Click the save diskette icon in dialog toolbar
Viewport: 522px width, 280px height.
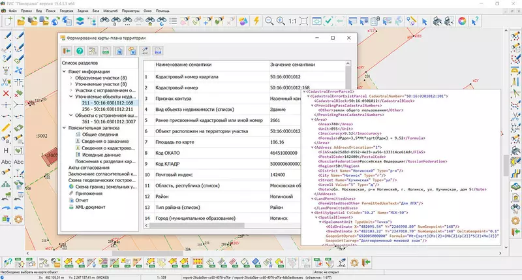(x=157, y=51)
